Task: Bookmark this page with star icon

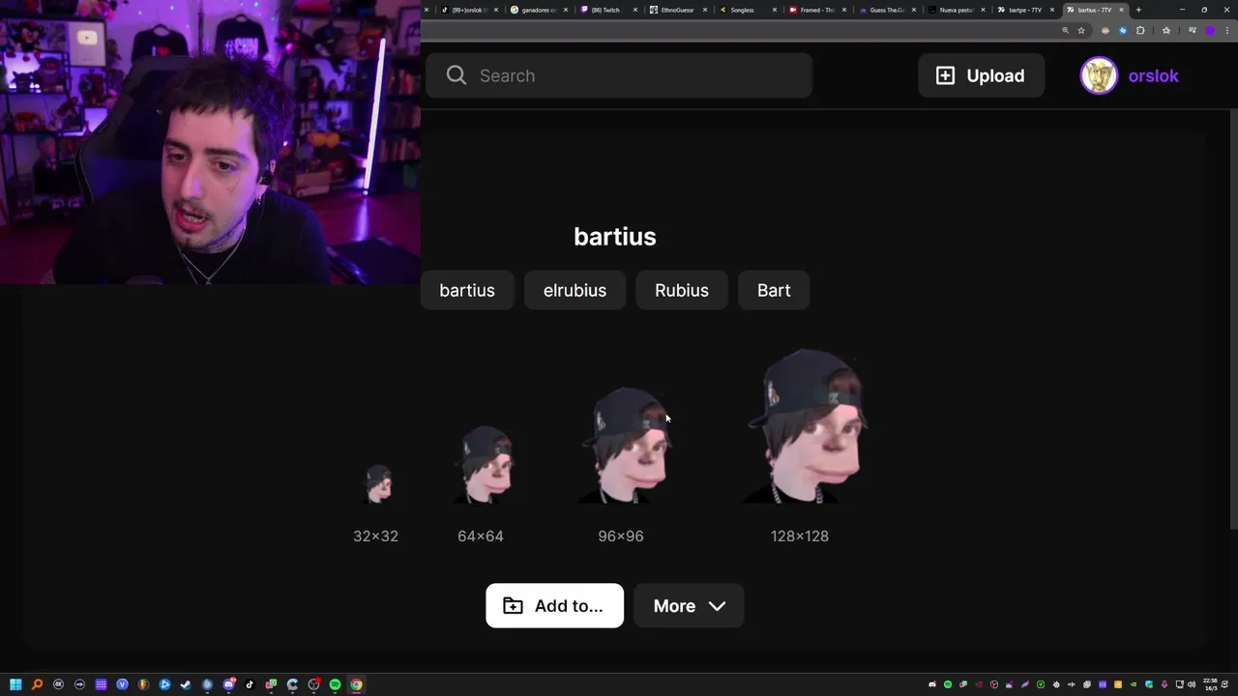Action: [1081, 30]
